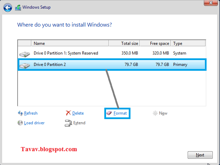Select Drive 0 Partition 1: System Reserved

coord(112,53)
